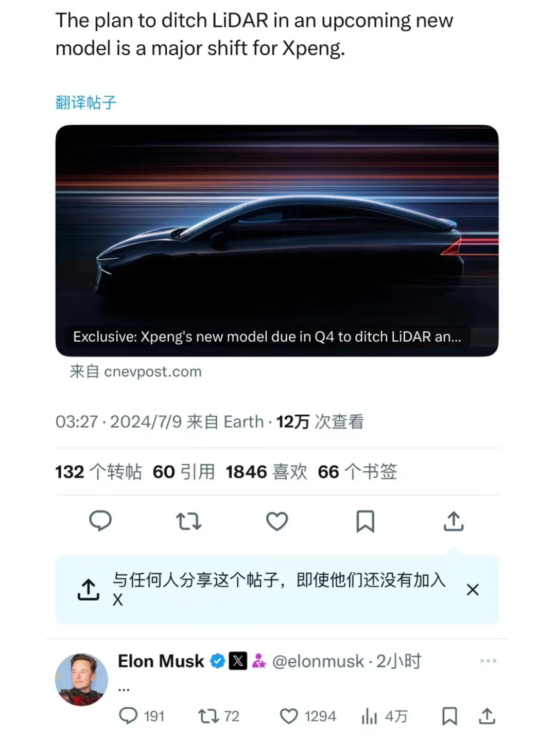This screenshot has width=556, height=741.
Task: Bookmark Elon Musk's reply
Action: coord(449,716)
